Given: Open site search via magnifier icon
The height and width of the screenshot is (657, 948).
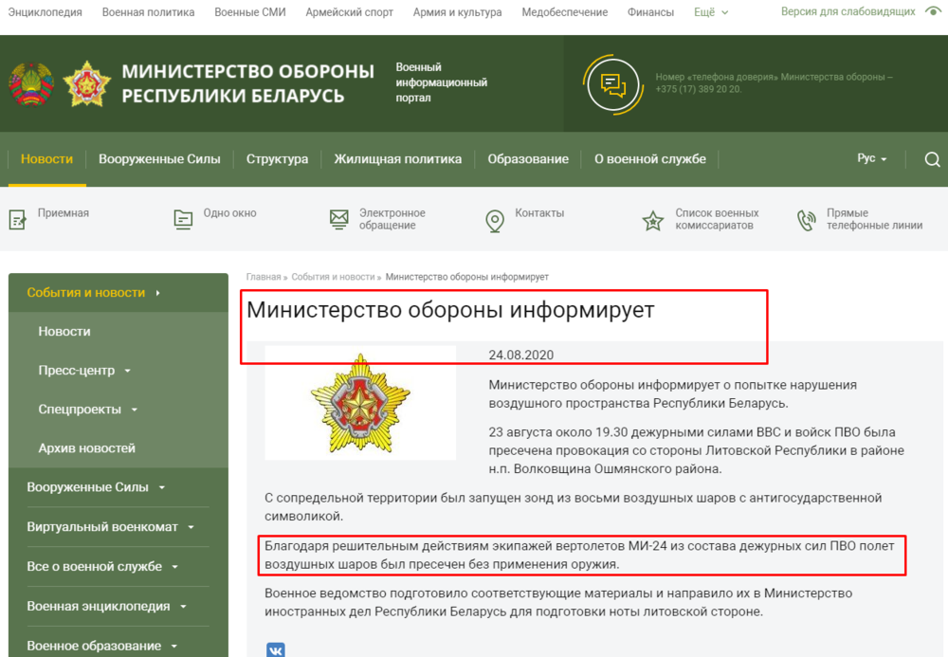Looking at the screenshot, I should (932, 158).
